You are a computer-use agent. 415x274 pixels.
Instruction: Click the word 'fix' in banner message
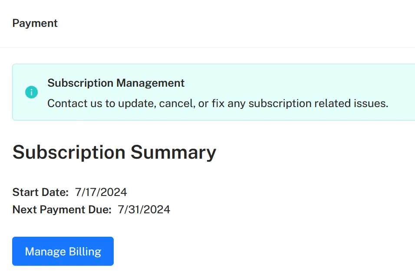pyautogui.click(x=218, y=103)
